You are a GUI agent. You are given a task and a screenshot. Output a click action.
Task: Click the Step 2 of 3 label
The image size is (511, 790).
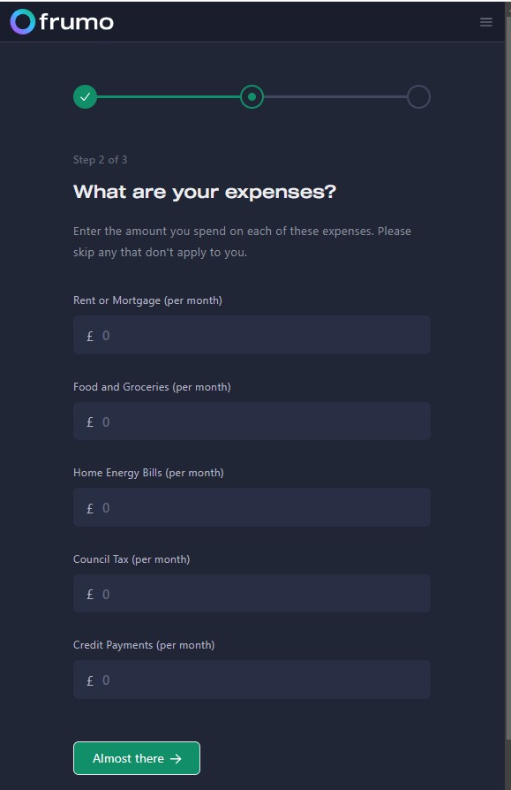100,159
